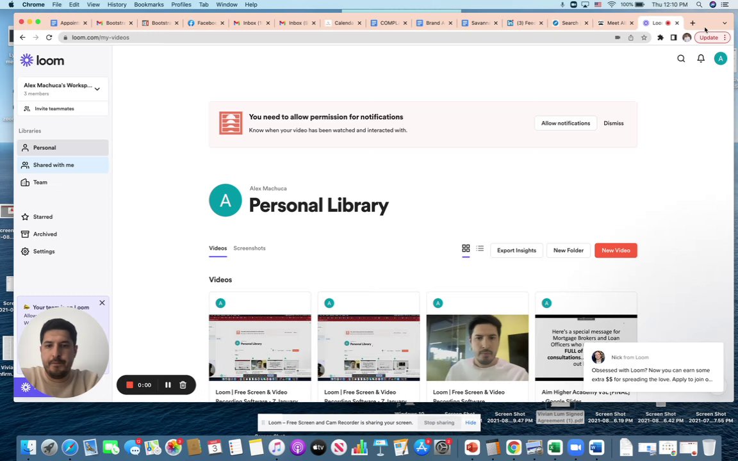The image size is (738, 461).
Task: Open Messages from the Dock
Action: coord(132,447)
